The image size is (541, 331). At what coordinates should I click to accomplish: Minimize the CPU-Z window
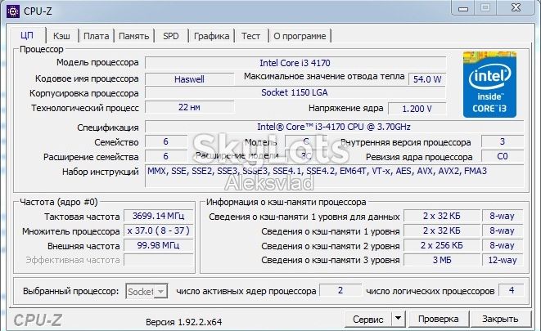463,8
